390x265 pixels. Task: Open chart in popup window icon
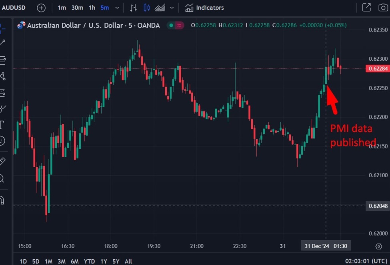pyautogui.click(x=366, y=8)
